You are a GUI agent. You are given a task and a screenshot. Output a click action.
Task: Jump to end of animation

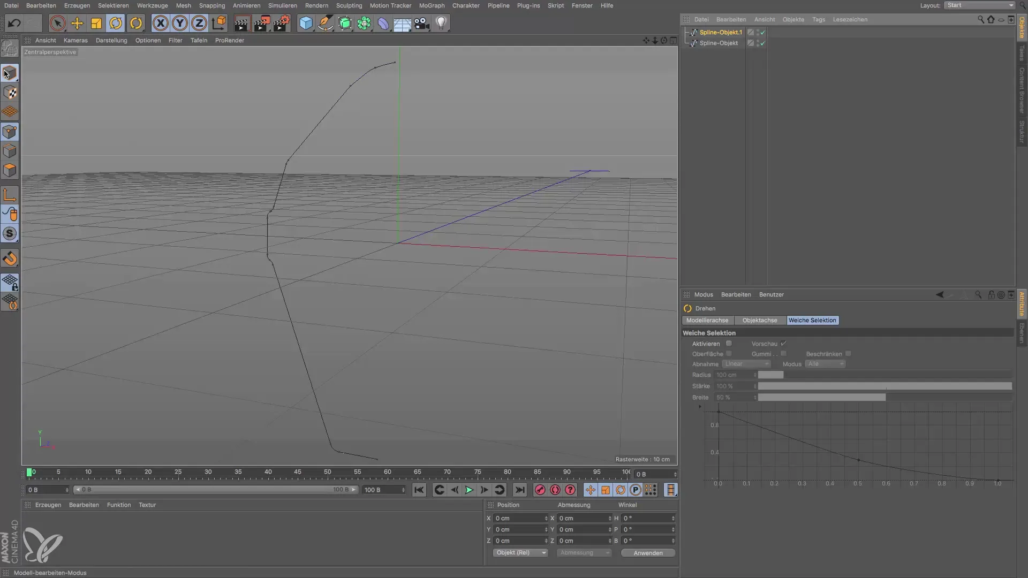[x=519, y=490]
